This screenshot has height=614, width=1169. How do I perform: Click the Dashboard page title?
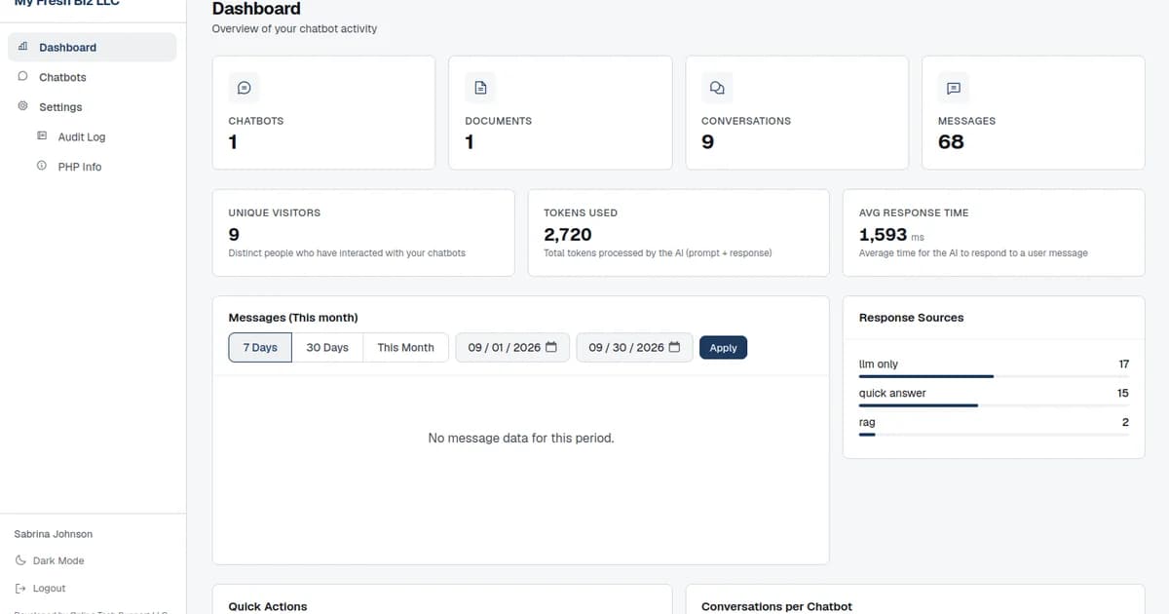(x=256, y=9)
